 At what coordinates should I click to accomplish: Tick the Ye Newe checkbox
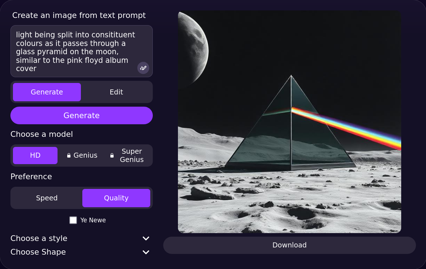pos(73,220)
